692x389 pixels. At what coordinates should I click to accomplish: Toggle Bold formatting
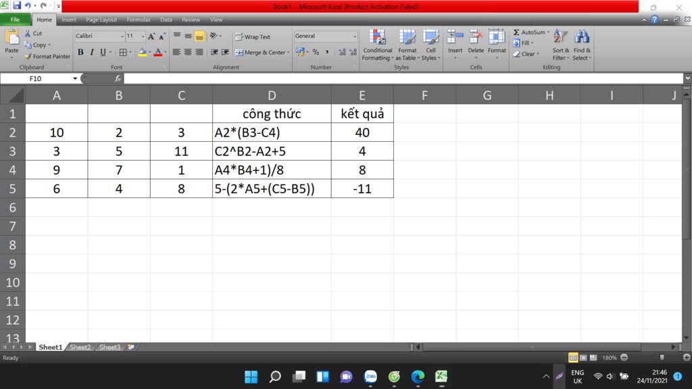(x=80, y=53)
